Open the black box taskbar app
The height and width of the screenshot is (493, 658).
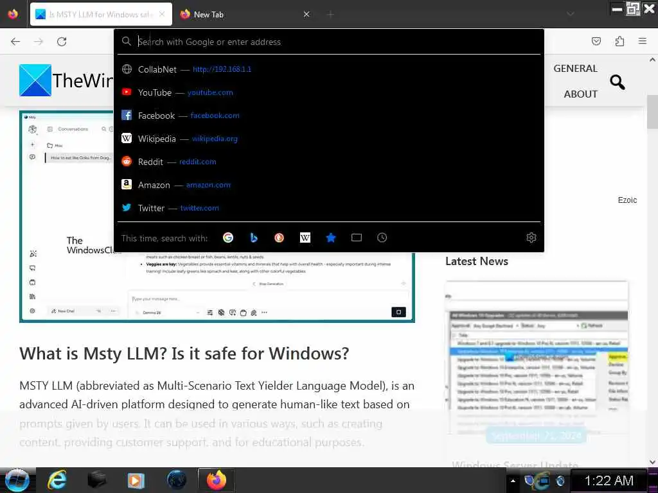click(96, 480)
